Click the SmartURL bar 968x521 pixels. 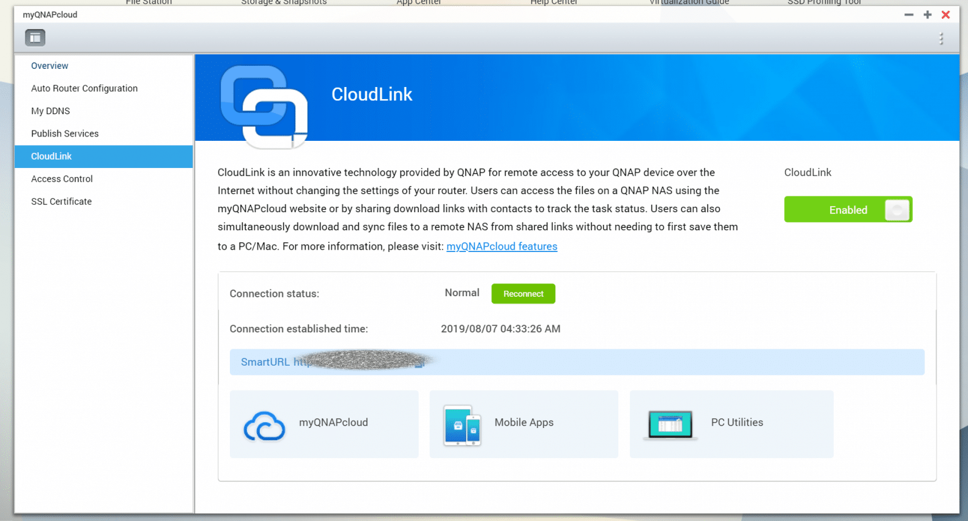(577, 362)
